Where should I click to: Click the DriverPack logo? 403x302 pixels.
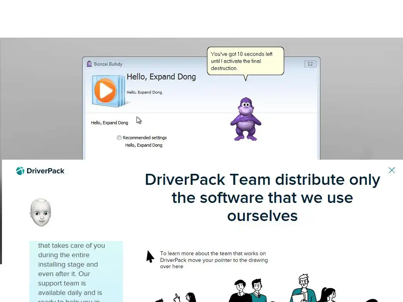point(40,171)
